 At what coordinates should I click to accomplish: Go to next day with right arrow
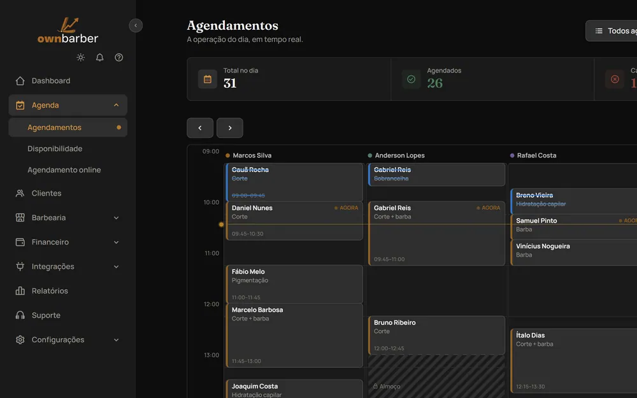[x=230, y=128]
